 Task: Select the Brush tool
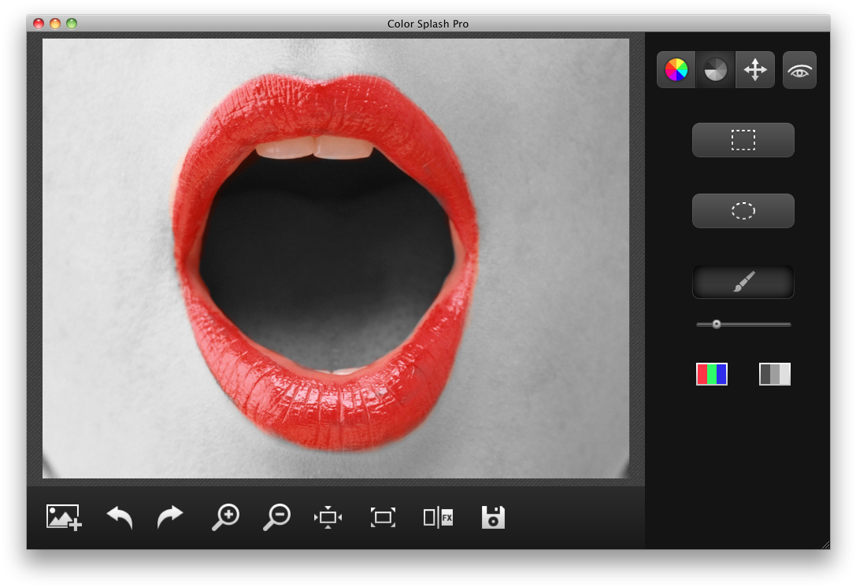click(x=743, y=282)
